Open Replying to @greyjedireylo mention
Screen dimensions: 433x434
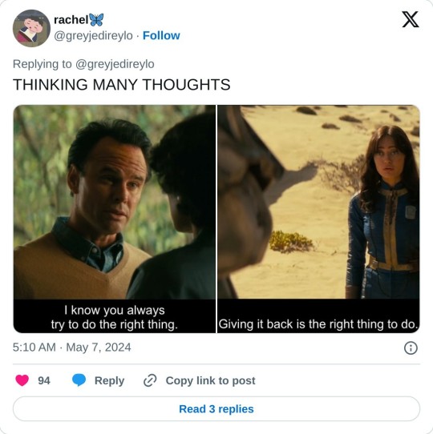[x=115, y=64]
